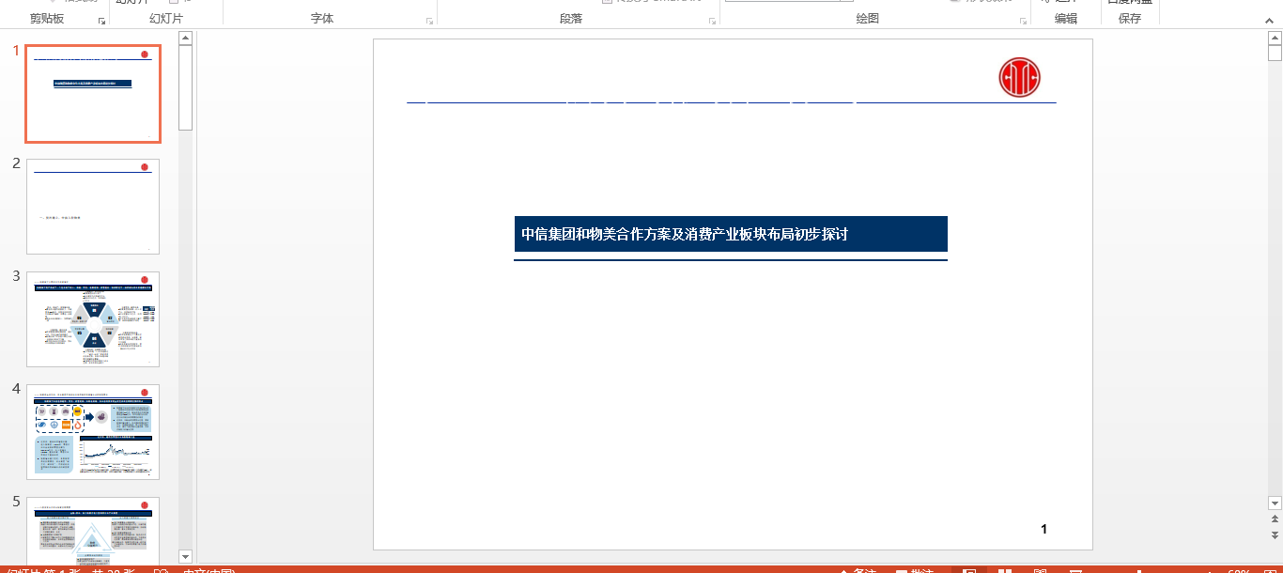Go to previous slide with double-up arrow
The height and width of the screenshot is (573, 1283).
point(1275,519)
